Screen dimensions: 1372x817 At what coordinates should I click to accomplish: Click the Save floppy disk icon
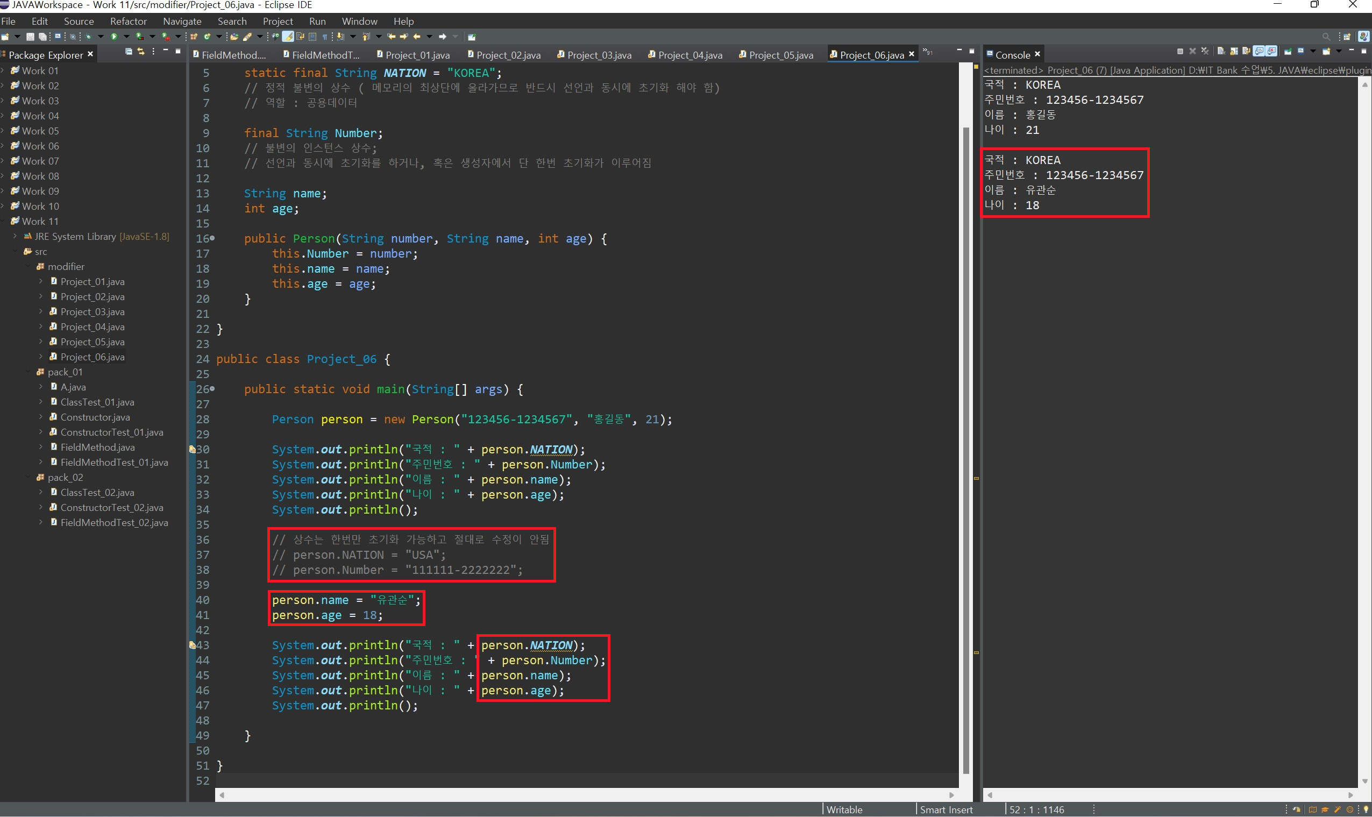point(30,37)
